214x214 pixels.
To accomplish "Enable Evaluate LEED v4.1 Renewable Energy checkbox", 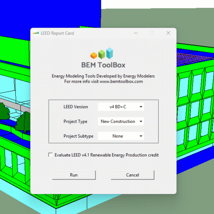I will (x=51, y=155).
